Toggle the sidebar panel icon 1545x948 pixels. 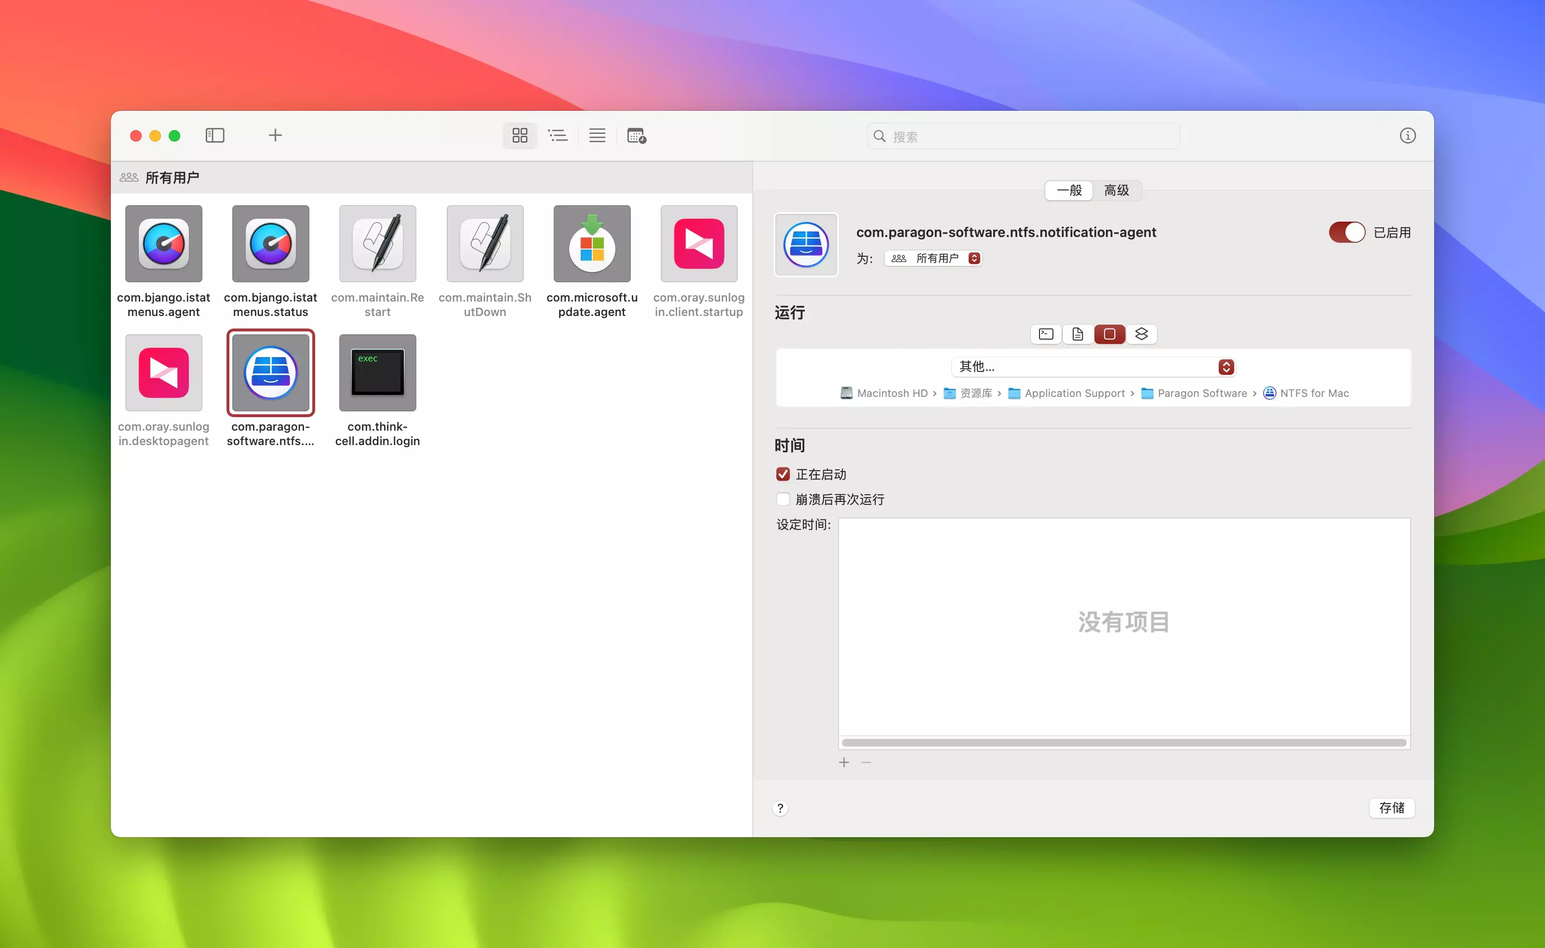pos(214,135)
